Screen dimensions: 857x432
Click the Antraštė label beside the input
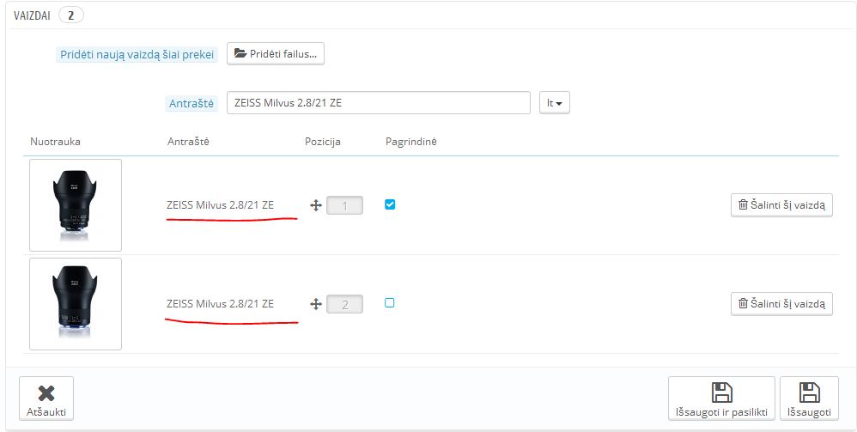pos(191,103)
